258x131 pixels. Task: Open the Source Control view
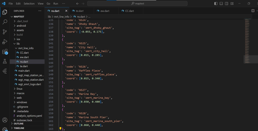(x=5, y=32)
